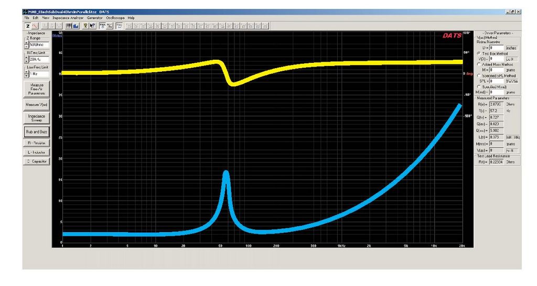Select the Z impedance analyzer toolbar icon
537x286 pixels.
point(28,26)
